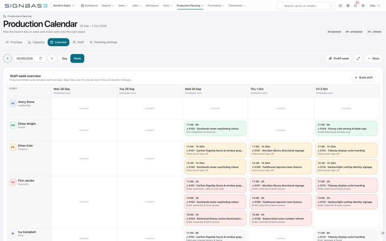Screen dimensions: 386x241
Task: Open Finn's Fri 13:00 J-5114 Harbourlight card
Action: point(346,202)
